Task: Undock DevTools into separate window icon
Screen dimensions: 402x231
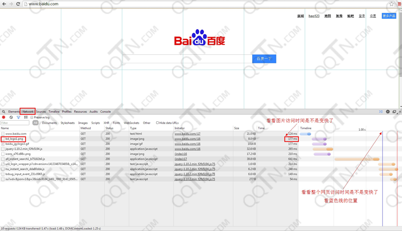Action: (394, 112)
